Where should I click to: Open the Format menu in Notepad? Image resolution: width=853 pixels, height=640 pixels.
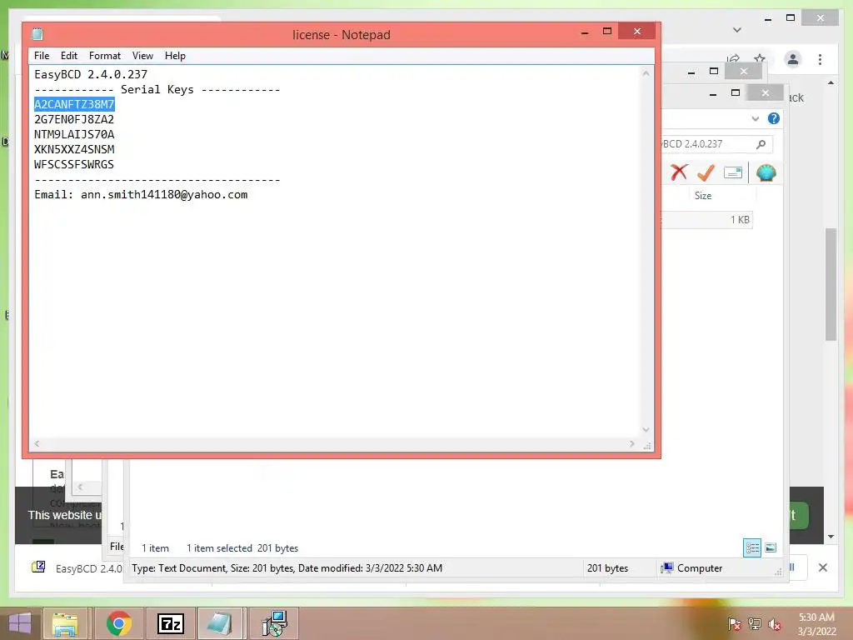[105, 56]
